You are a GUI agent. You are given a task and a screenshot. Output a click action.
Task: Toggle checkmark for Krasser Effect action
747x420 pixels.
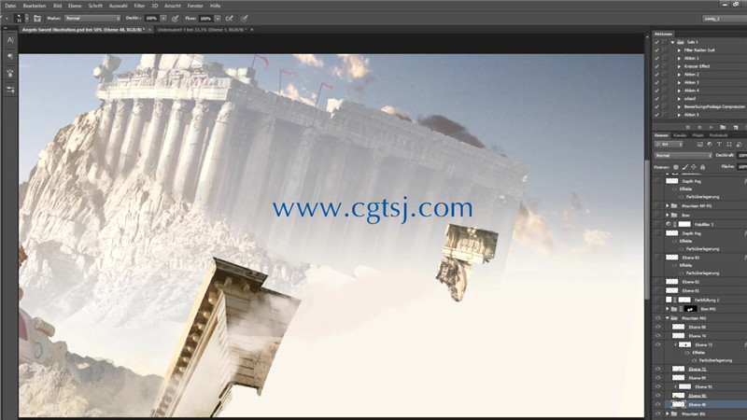(657, 66)
